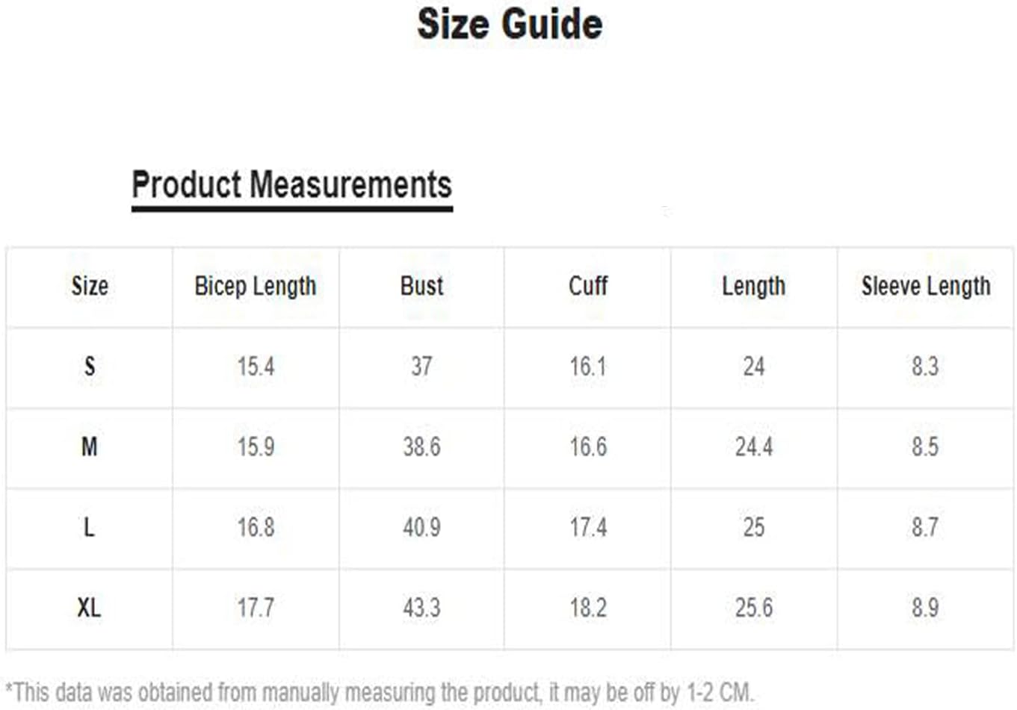This screenshot has height=710, width=1017.
Task: Click the S cuff value 16.1
Action: 588,367
